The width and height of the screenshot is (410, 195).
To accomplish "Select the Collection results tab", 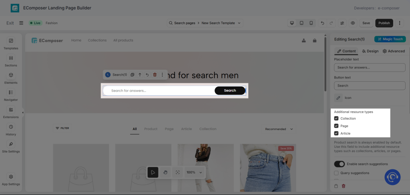I will point(208,129).
